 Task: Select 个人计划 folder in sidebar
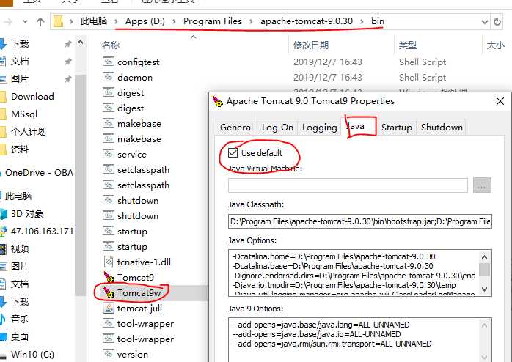[28, 131]
